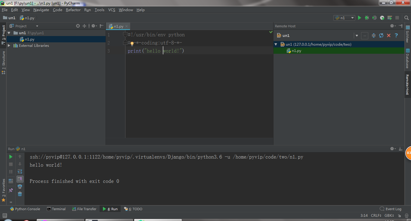411x221 pixels.
Task: Clear the Run console output
Action: click(x=20, y=194)
